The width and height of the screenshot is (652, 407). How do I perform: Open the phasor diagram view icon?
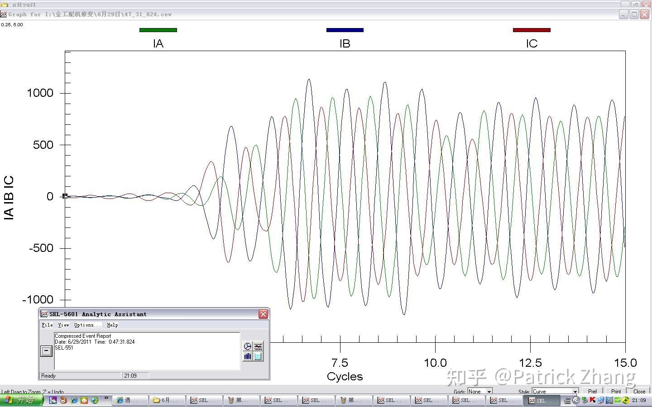point(247,346)
